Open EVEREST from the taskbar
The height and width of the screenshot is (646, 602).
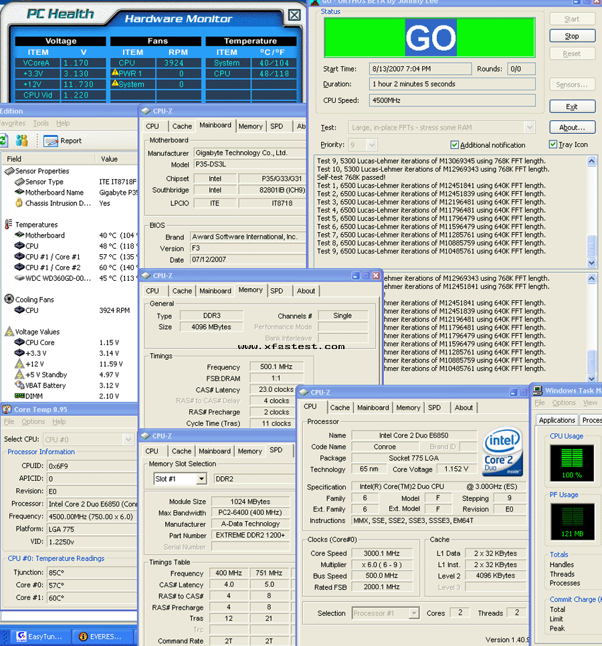[x=104, y=637]
